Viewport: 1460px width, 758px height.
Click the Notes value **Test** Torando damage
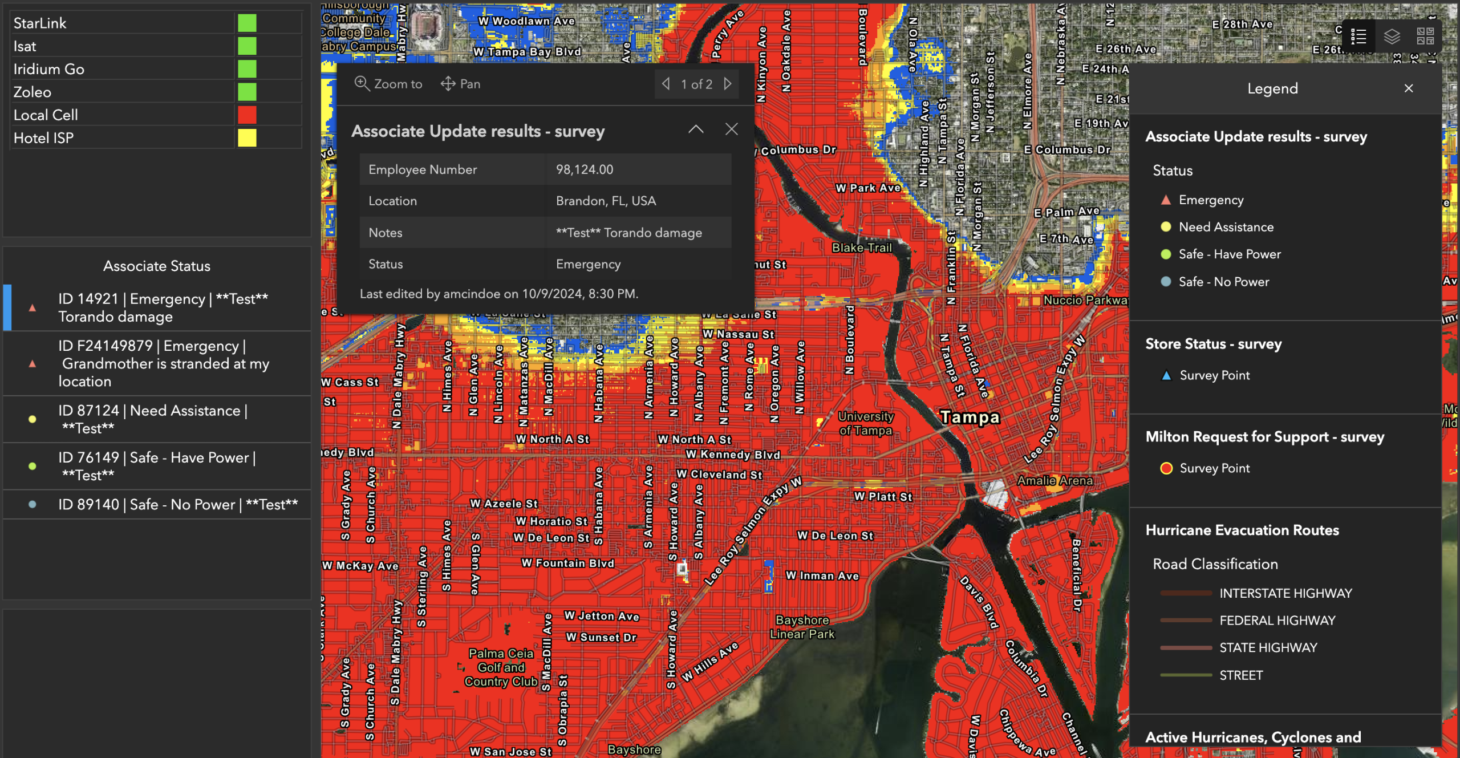pos(629,233)
